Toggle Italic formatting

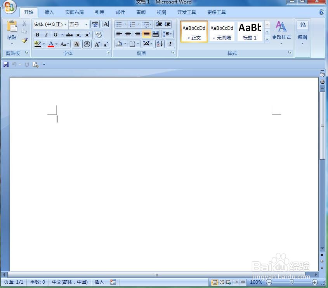pos(46,34)
